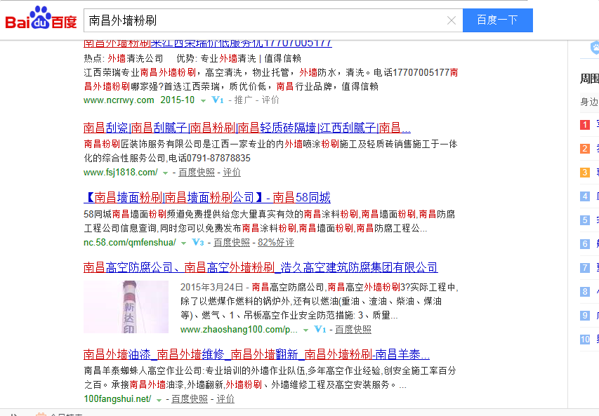Click the 外墙清洗公司 hotspot link
The height and width of the screenshot is (416, 599).
(x=136, y=58)
